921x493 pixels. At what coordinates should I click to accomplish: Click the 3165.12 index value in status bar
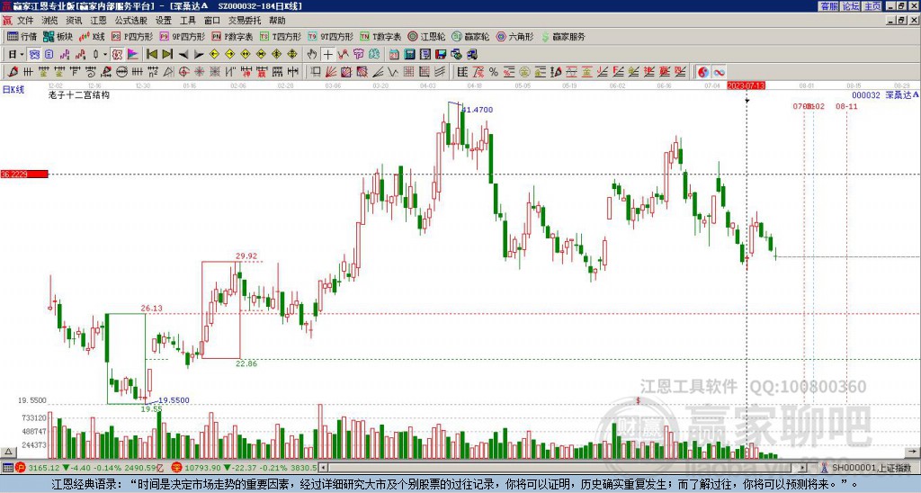(x=44, y=468)
